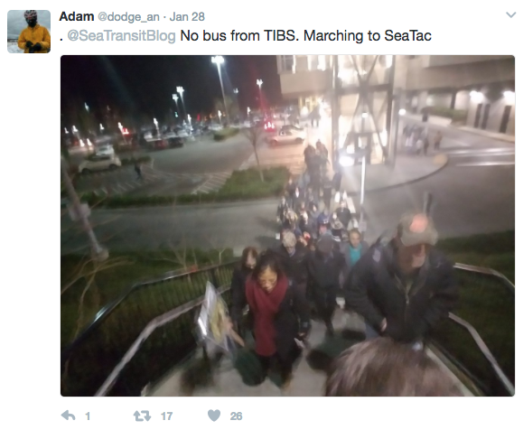This screenshot has width=523, height=430.
Task: View the 26 likes count
Action: coord(236,416)
